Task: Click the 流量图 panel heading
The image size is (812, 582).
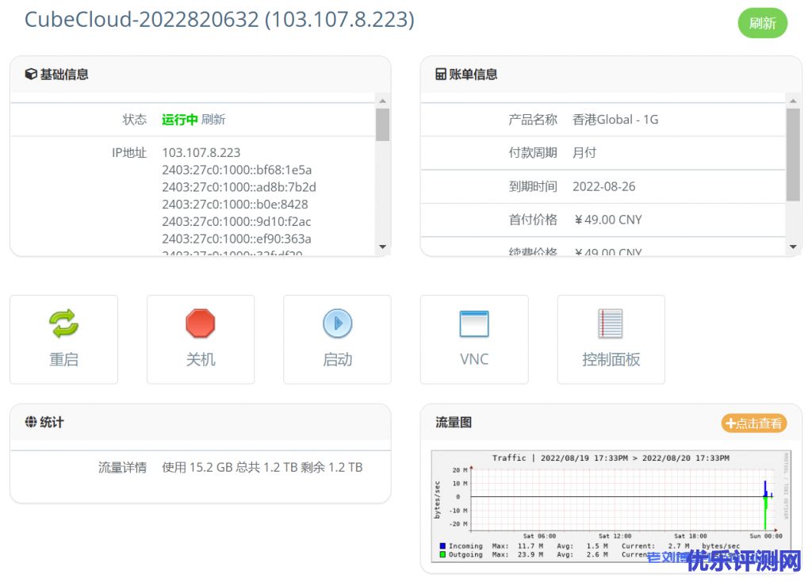Action: tap(453, 422)
